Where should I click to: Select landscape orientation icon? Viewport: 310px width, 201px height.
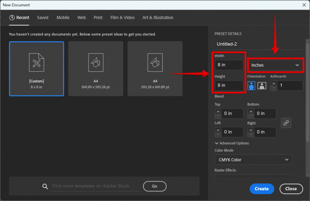tap(262, 85)
